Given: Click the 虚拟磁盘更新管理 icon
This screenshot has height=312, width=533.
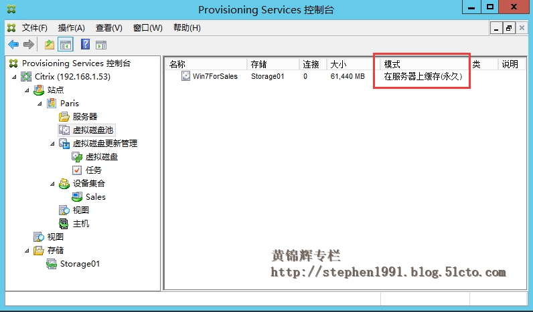Looking at the screenshot, I should pyautogui.click(x=64, y=144).
